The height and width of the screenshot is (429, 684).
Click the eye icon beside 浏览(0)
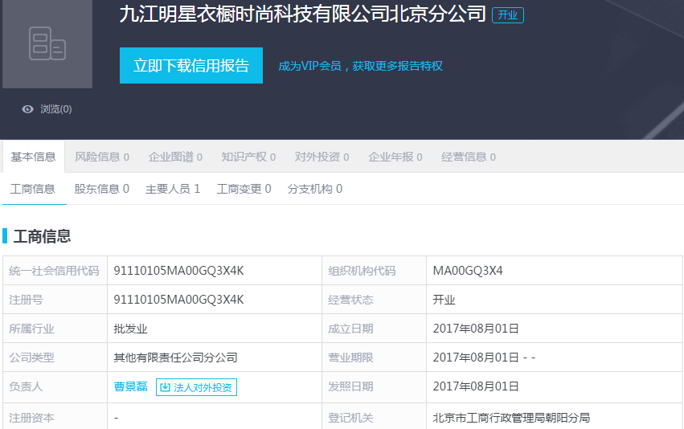pyautogui.click(x=27, y=109)
